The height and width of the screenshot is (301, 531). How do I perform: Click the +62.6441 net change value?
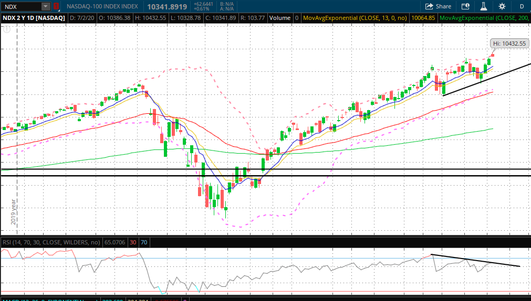203,4
